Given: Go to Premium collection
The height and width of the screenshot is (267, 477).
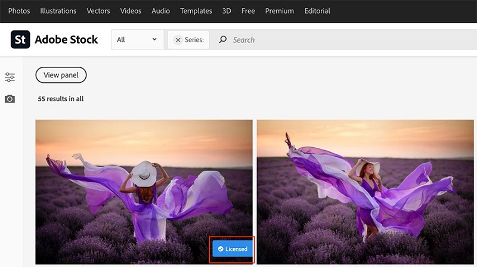Looking at the screenshot, I should pos(280,11).
